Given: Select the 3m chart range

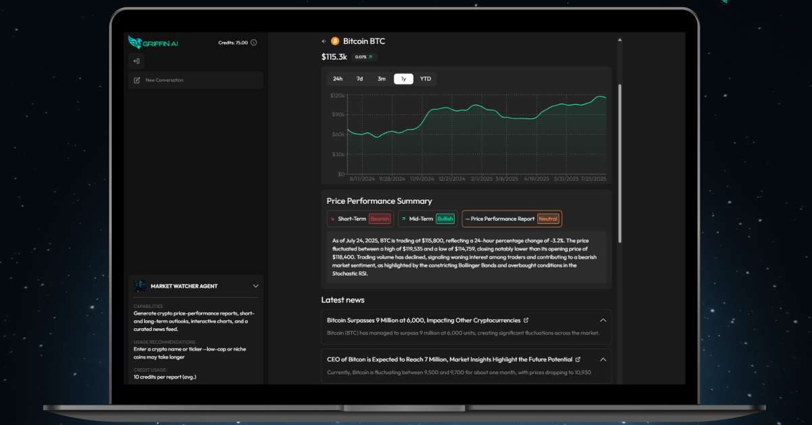Looking at the screenshot, I should pos(382,79).
